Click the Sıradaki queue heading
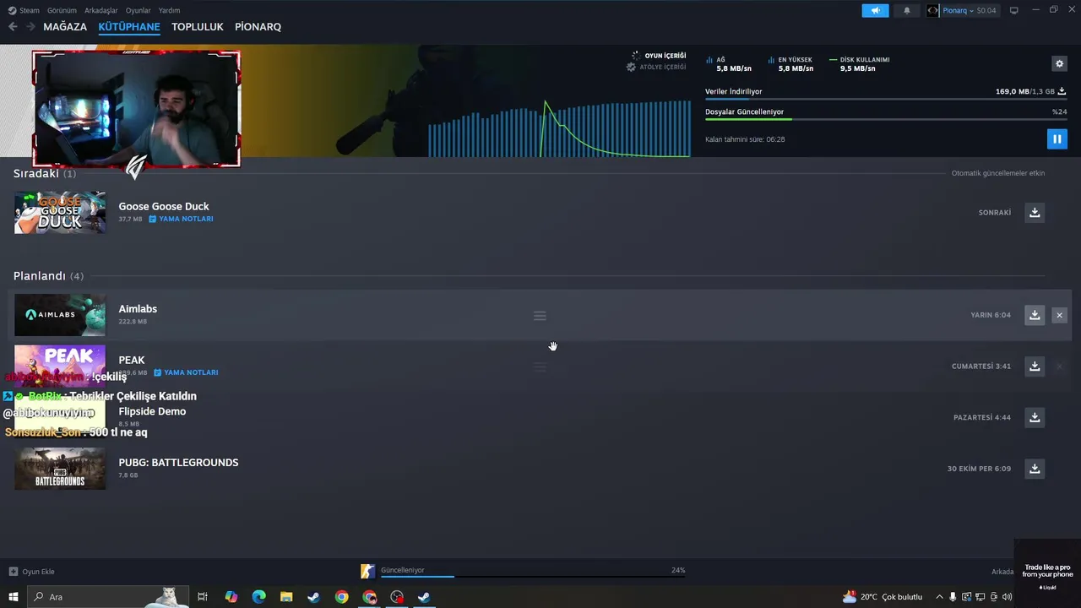Image resolution: width=1081 pixels, height=608 pixels. tap(45, 173)
